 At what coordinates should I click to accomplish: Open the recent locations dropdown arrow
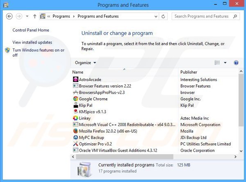tap(27, 16)
